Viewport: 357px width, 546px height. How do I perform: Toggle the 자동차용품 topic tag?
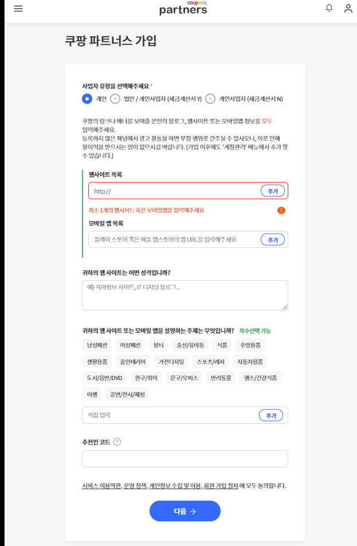click(x=250, y=362)
